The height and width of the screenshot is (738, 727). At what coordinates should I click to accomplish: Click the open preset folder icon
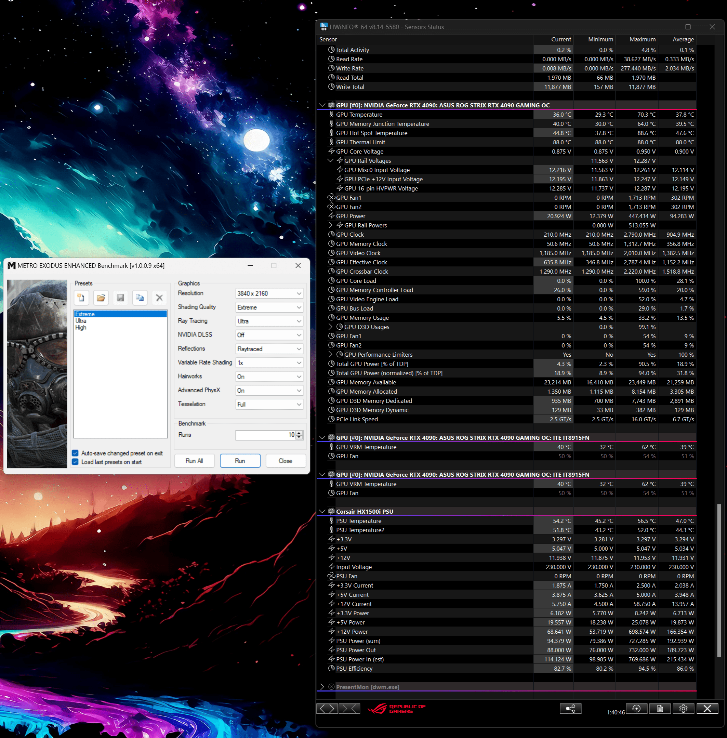[x=101, y=298]
